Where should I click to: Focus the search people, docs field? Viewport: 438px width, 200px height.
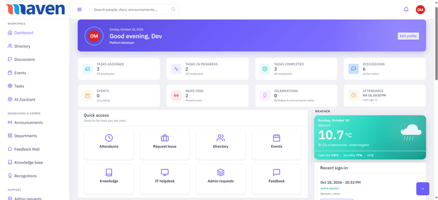[x=134, y=9]
